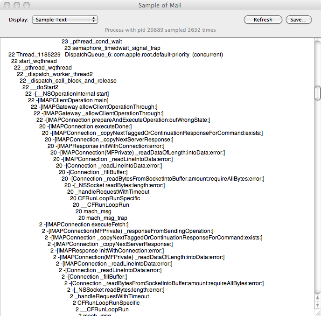Click '22 -[IMAPGateway _allowClientOperationThrough:]' line
This screenshot has height=316, width=321.
[98, 113]
